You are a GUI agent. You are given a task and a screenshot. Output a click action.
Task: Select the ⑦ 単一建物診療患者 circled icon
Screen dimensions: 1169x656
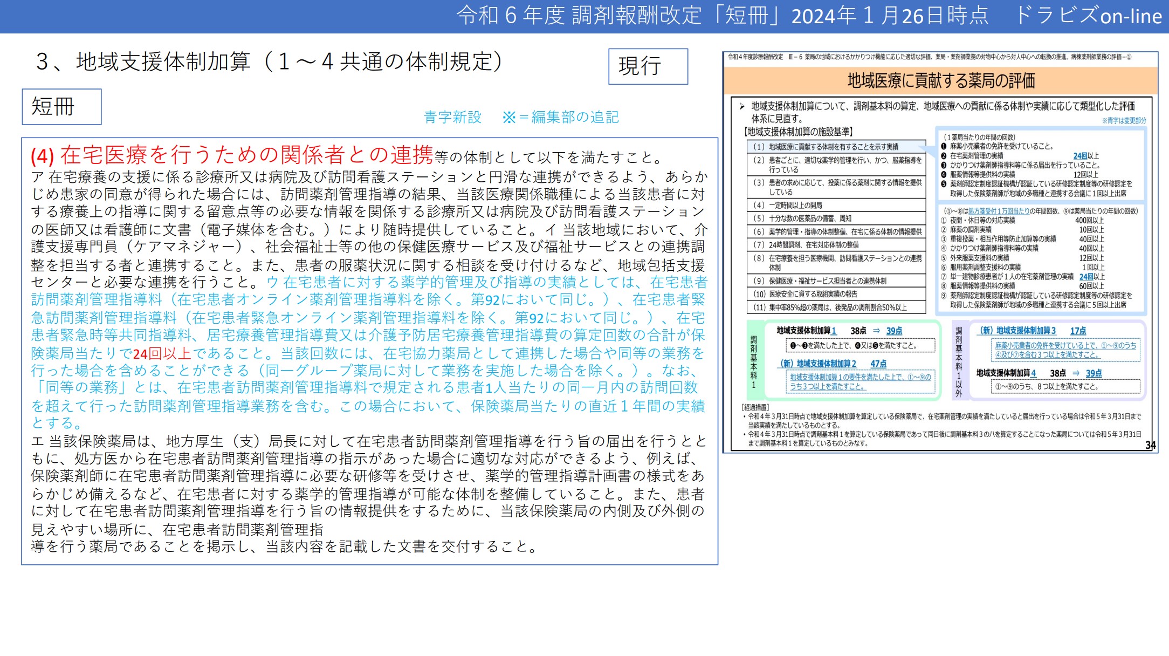pyautogui.click(x=944, y=277)
